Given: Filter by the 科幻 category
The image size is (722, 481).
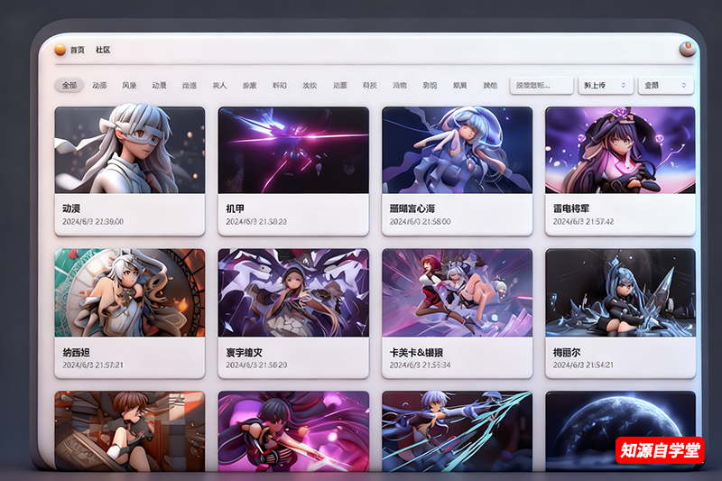Looking at the screenshot, I should tap(280, 85).
